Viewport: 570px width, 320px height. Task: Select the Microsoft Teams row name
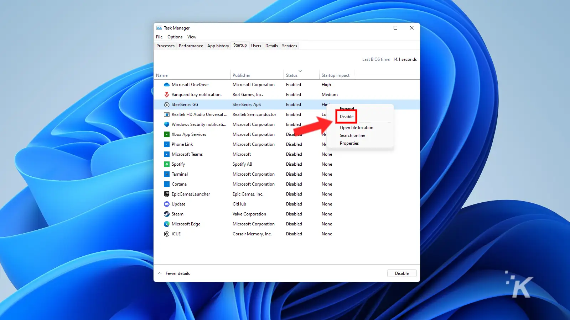pos(187,154)
